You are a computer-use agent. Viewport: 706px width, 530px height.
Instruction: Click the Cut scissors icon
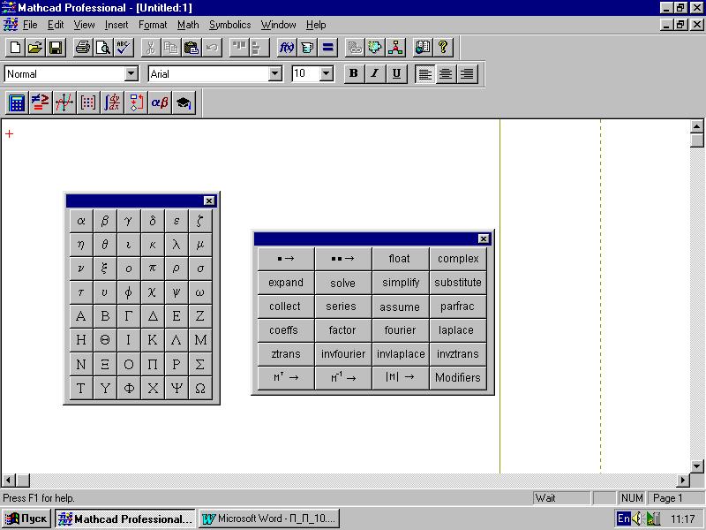[x=151, y=48]
